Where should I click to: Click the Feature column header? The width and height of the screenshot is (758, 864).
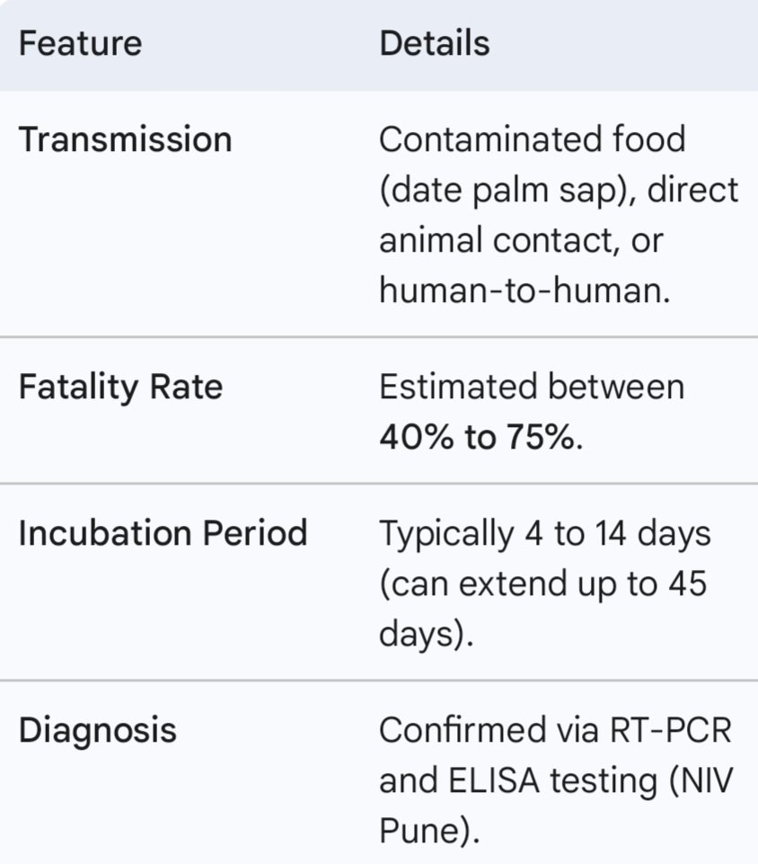[80, 43]
